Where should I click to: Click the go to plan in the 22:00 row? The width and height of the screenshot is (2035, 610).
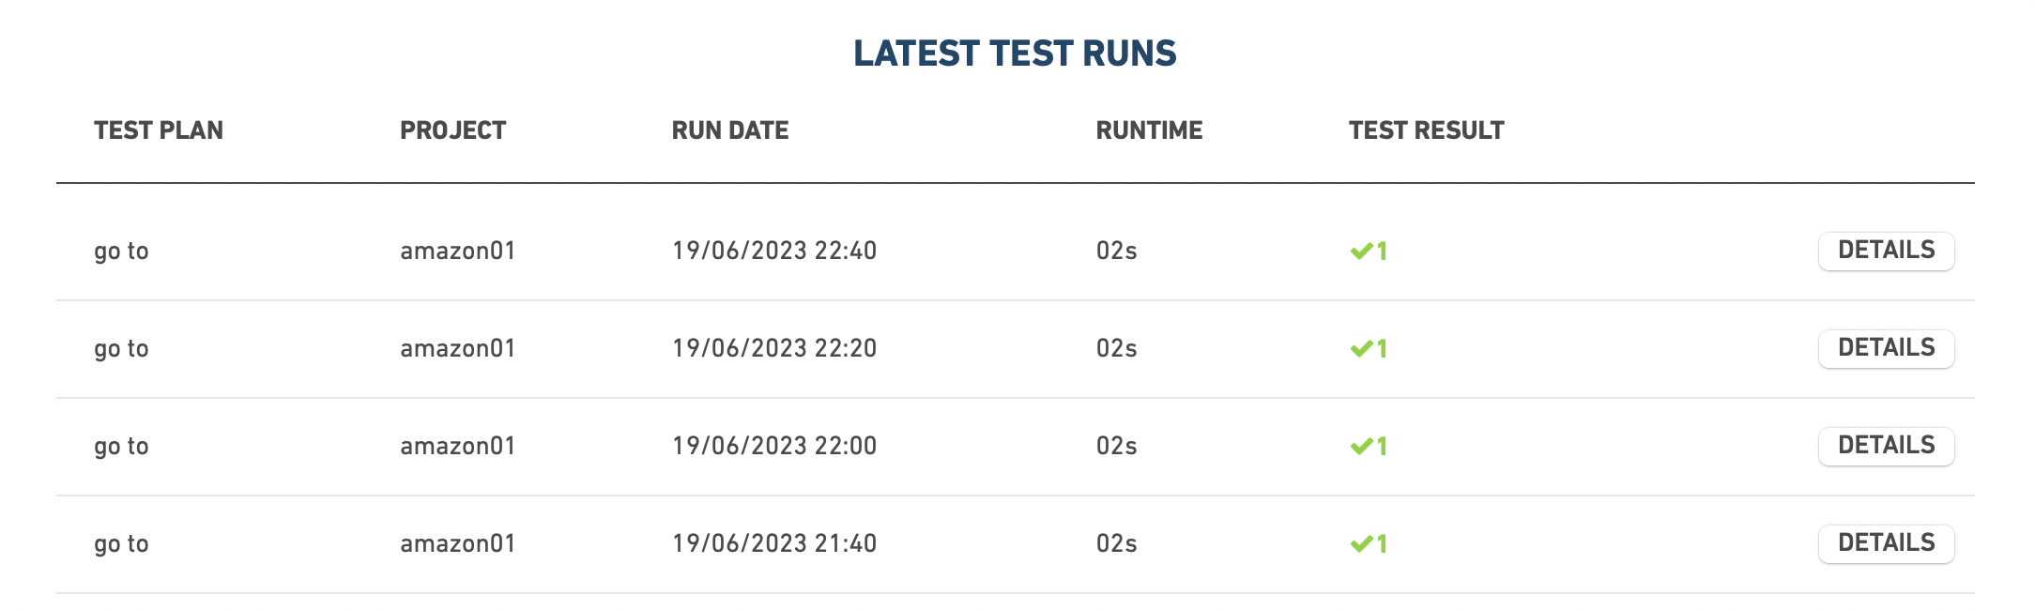click(121, 447)
